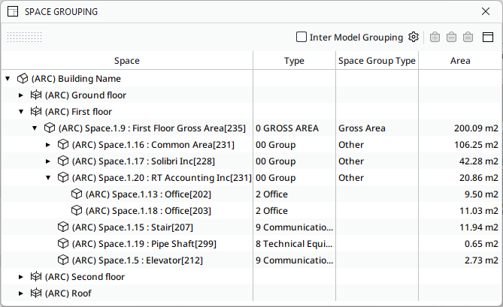This screenshot has height=307, width=503.
Task: Collapse the (ARC) Building Name node
Action: coord(8,78)
